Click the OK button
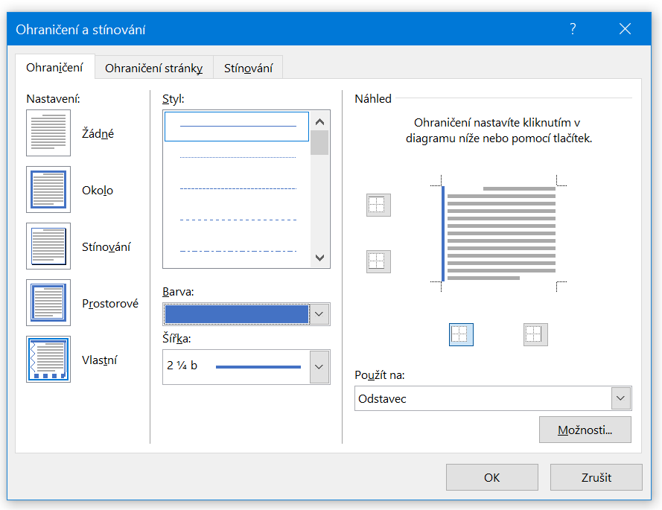Screen dimensions: 662x510 pyautogui.click(x=491, y=477)
